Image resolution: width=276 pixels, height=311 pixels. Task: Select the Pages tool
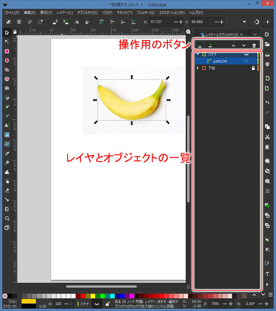point(7,228)
